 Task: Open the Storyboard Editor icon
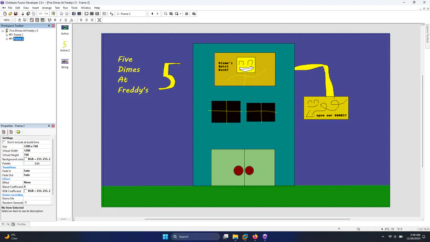(x=74, y=14)
